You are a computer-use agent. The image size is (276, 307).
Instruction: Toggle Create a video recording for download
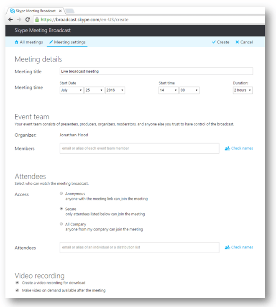(17, 282)
